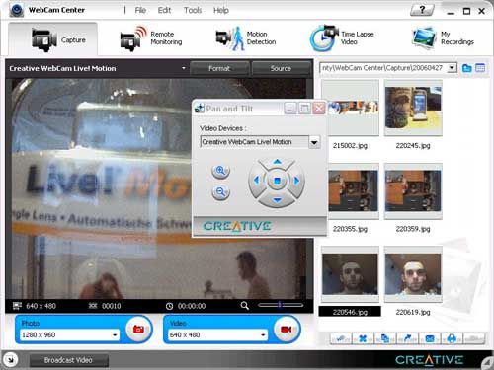Screen dimensions: 494x370
Task: Click the last greyed toolbar icon after printer
Action: [x=474, y=338]
